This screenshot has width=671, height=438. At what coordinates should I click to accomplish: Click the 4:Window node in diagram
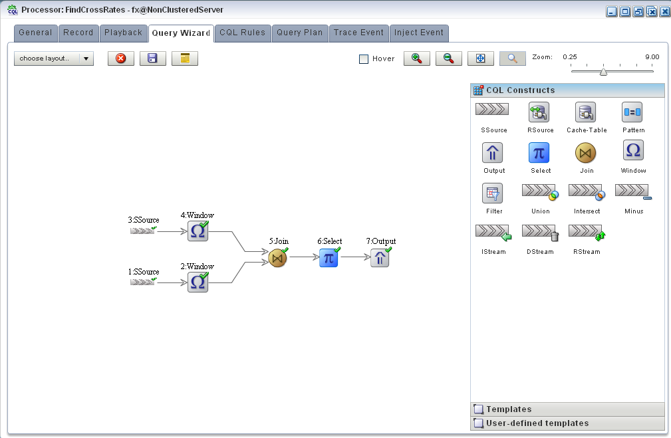point(198,231)
